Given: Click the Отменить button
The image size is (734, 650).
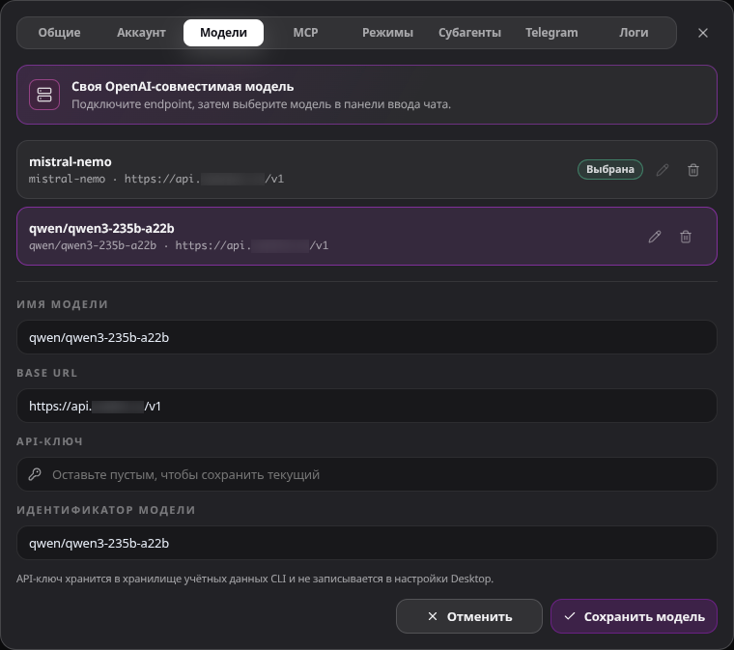Looking at the screenshot, I should click(469, 616).
